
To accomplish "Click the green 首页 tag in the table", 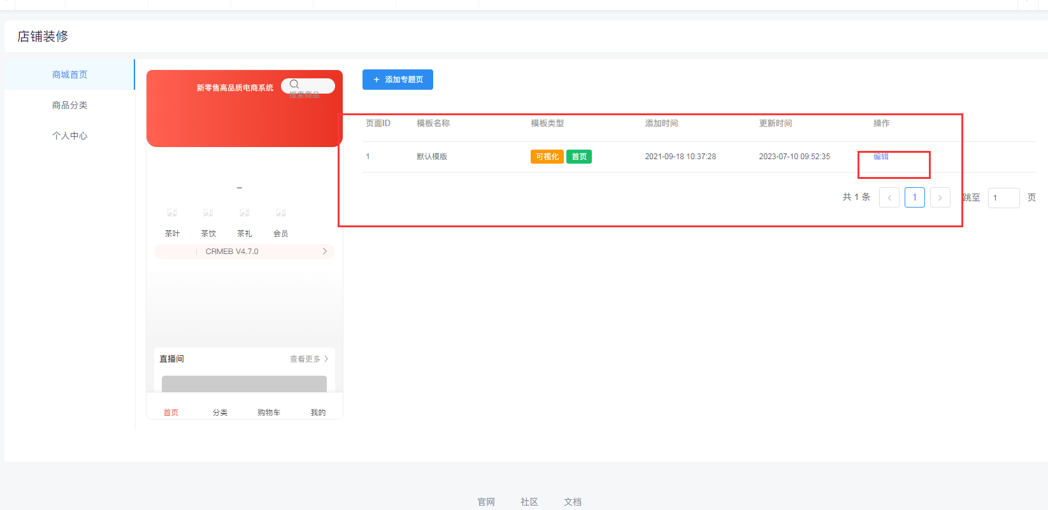I will 579,157.
